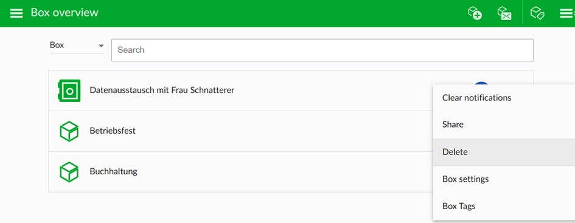Click the cube icon next to Buchhaltung
The height and width of the screenshot is (223, 575).
click(x=69, y=172)
